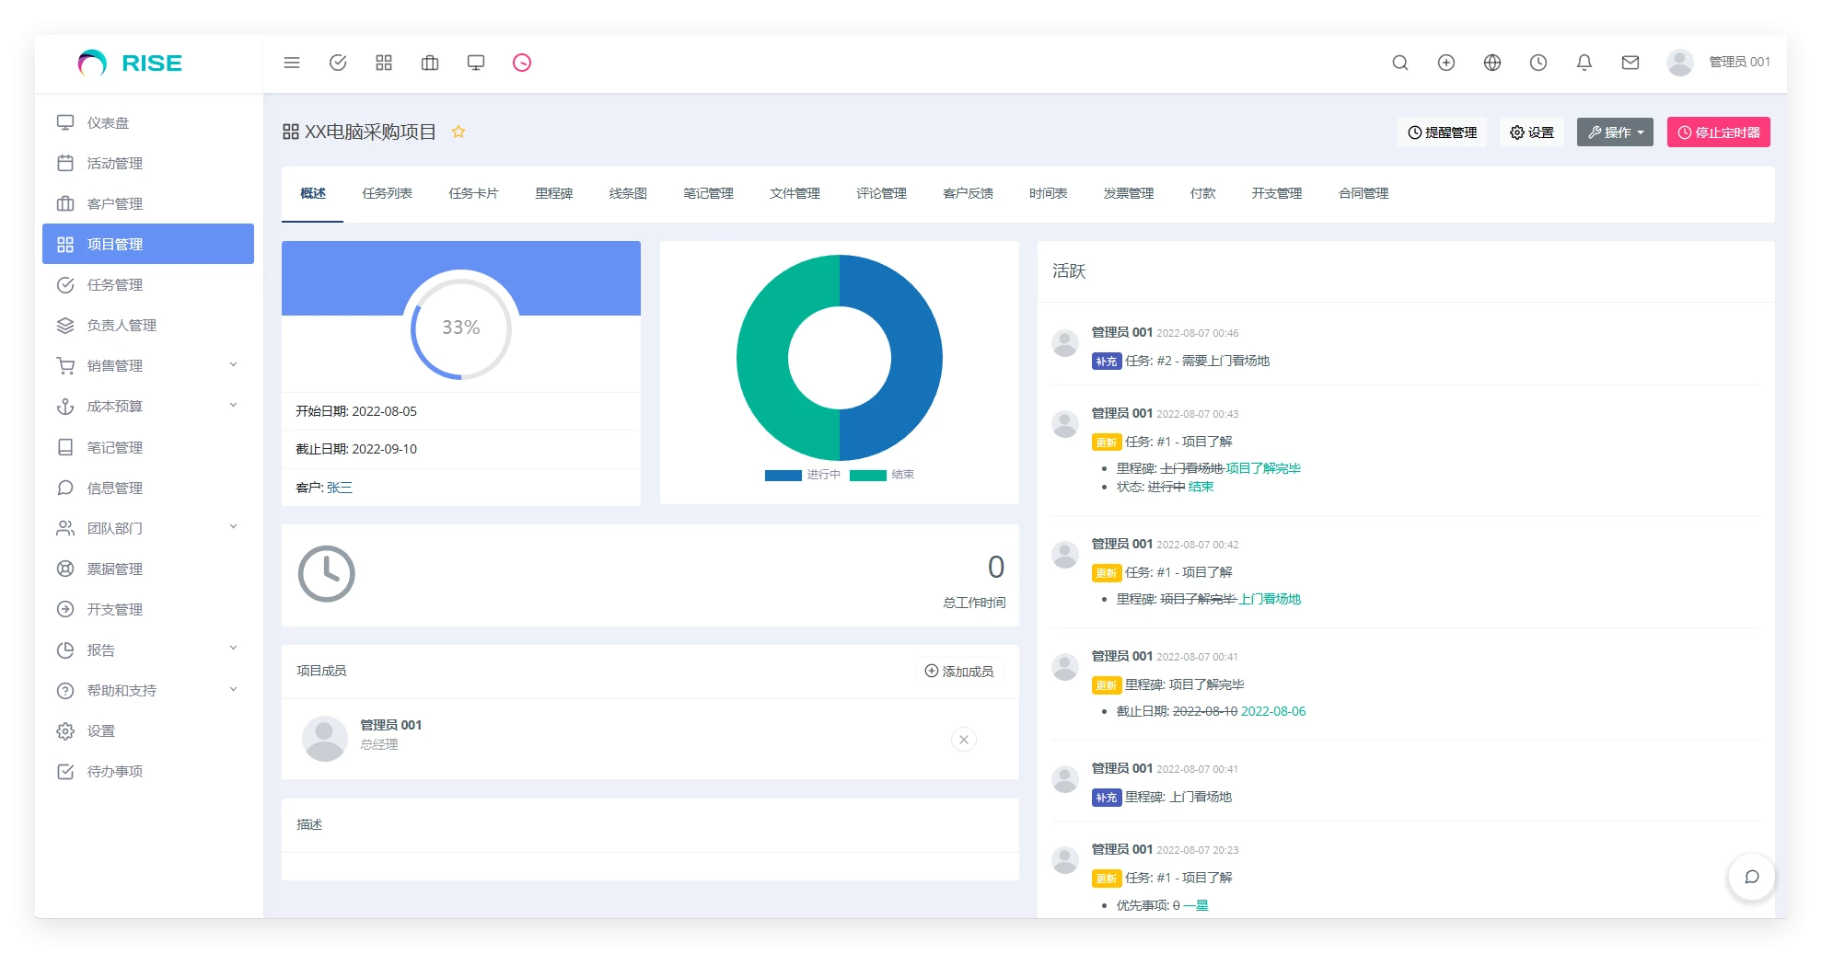Open the search magnifier icon in header
The image size is (1822, 954).
(x=1399, y=63)
